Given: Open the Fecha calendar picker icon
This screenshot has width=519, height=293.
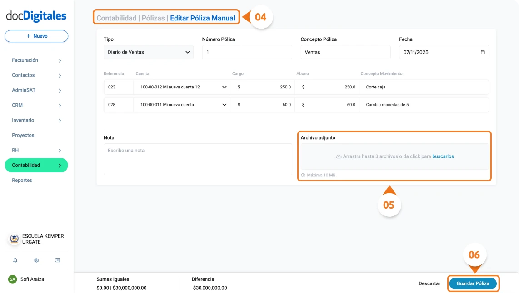Looking at the screenshot, I should tap(484, 52).
